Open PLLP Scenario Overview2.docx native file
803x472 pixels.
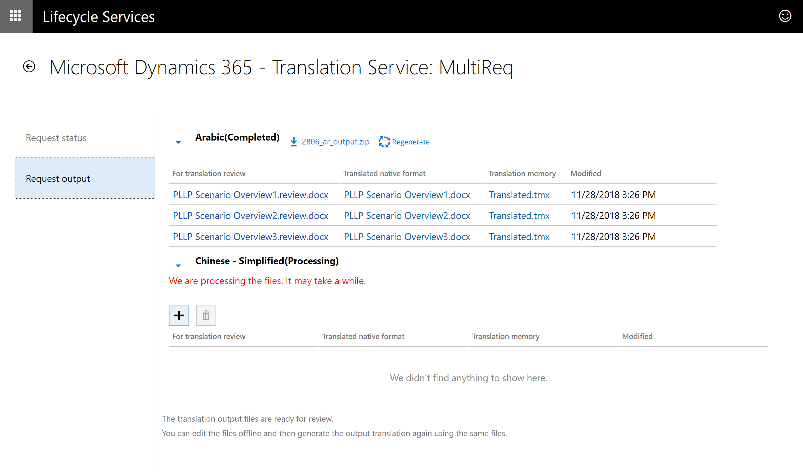[407, 216]
